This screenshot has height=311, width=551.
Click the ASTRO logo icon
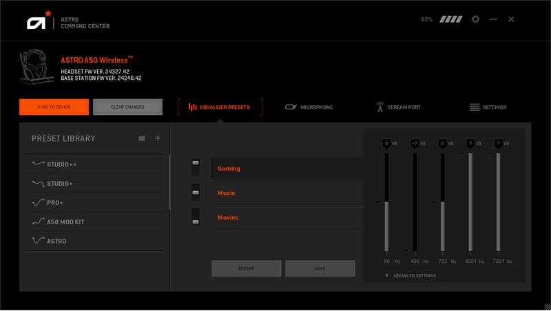pyautogui.click(x=36, y=22)
